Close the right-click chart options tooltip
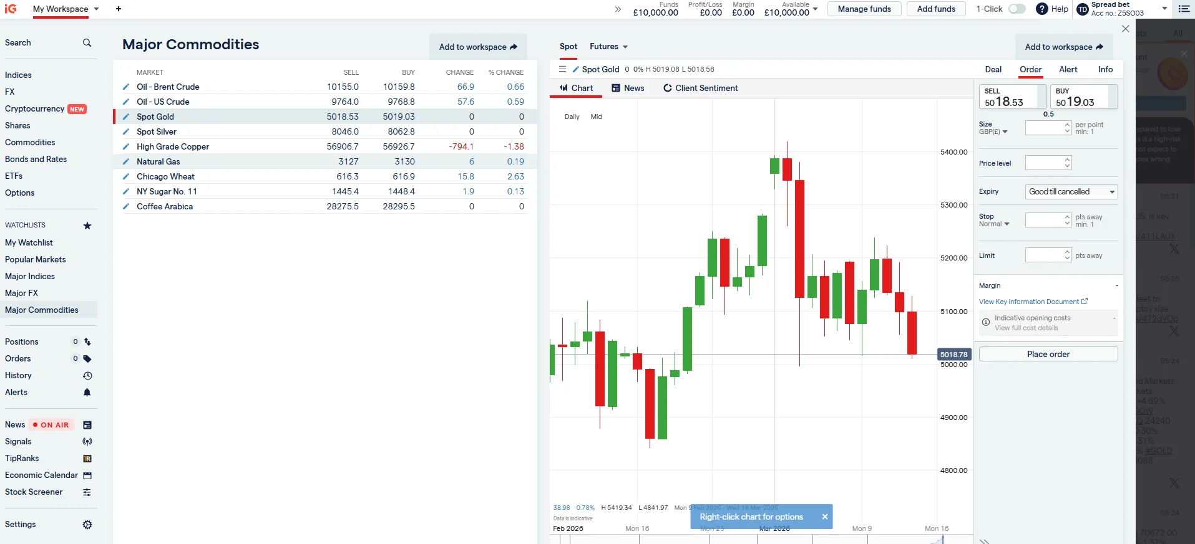The image size is (1195, 544). point(824,517)
